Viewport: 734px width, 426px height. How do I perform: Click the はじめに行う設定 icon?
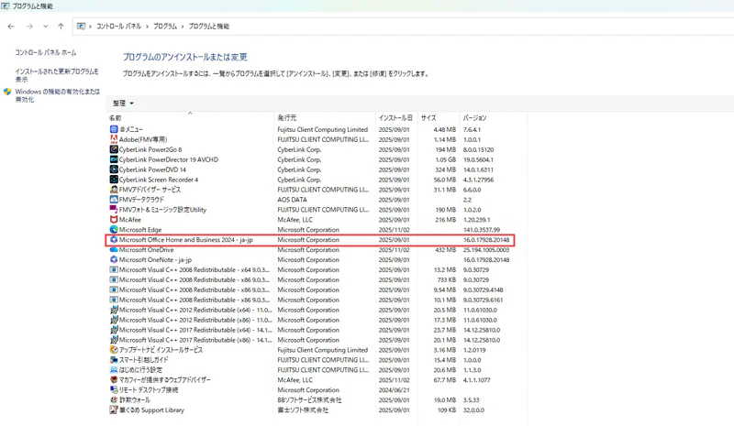pyautogui.click(x=114, y=370)
